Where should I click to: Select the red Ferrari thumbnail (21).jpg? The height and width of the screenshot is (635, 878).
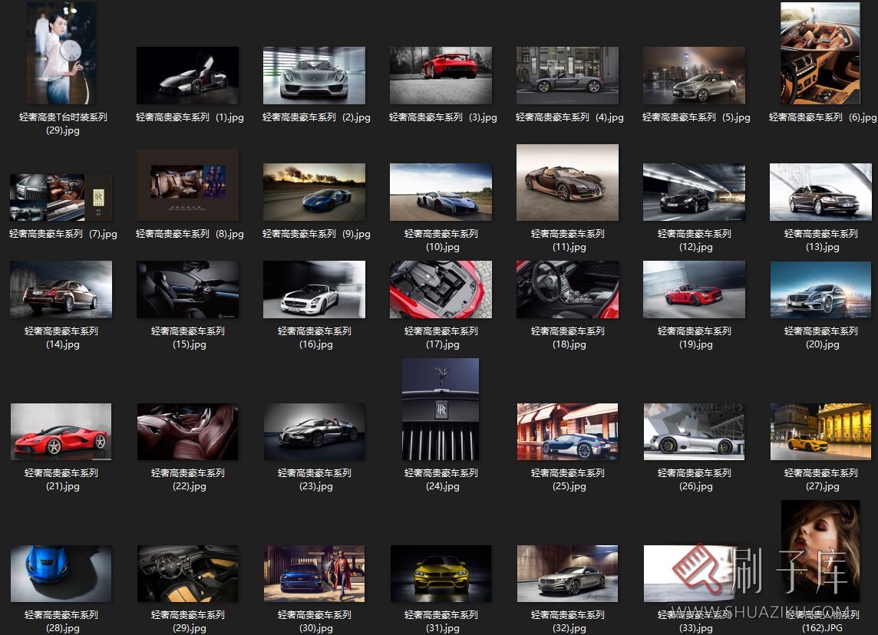click(61, 431)
